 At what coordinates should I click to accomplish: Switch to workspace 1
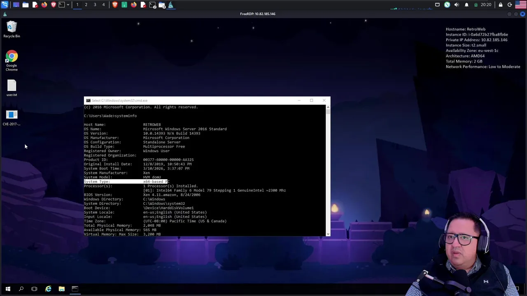tap(77, 5)
